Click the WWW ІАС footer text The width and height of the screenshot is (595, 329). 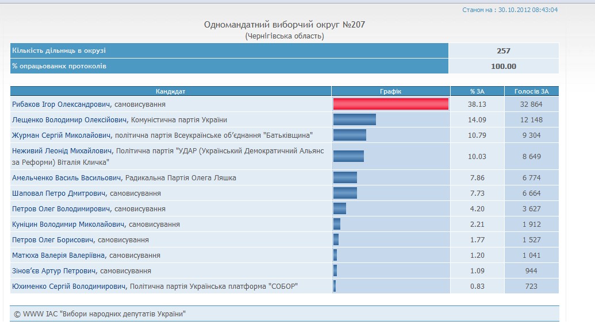[x=100, y=314]
